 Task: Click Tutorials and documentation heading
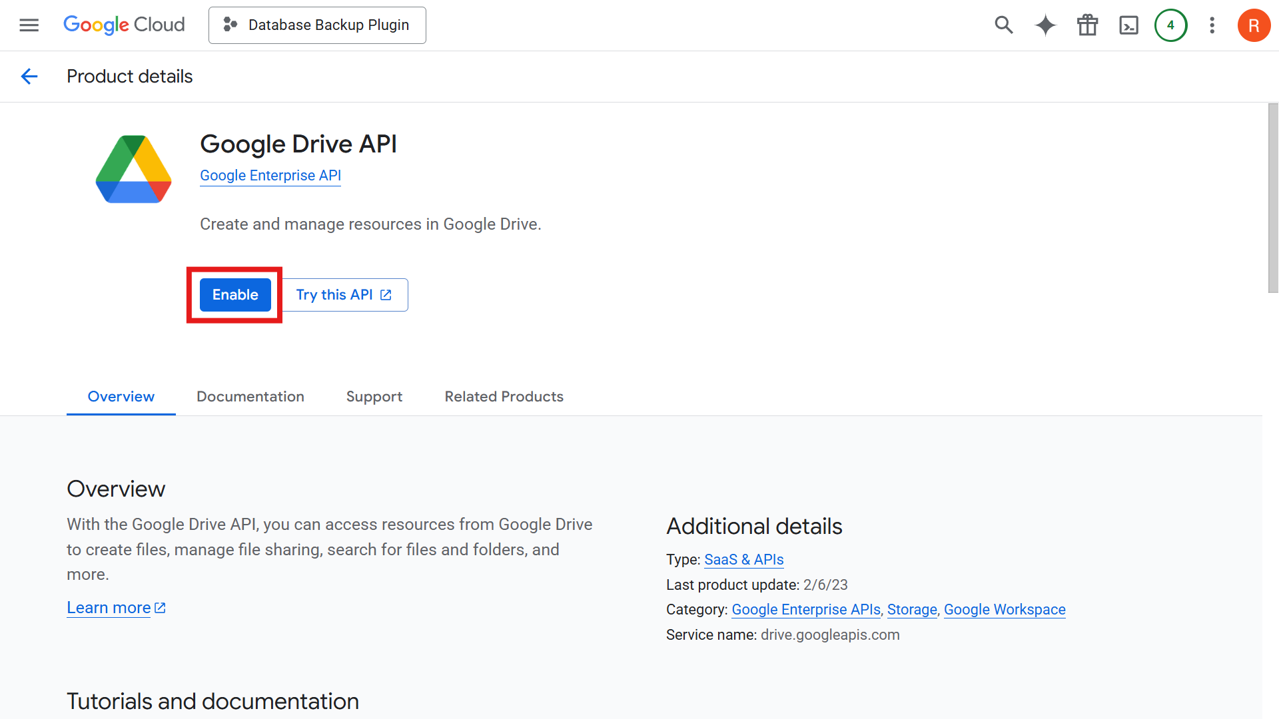tap(213, 702)
